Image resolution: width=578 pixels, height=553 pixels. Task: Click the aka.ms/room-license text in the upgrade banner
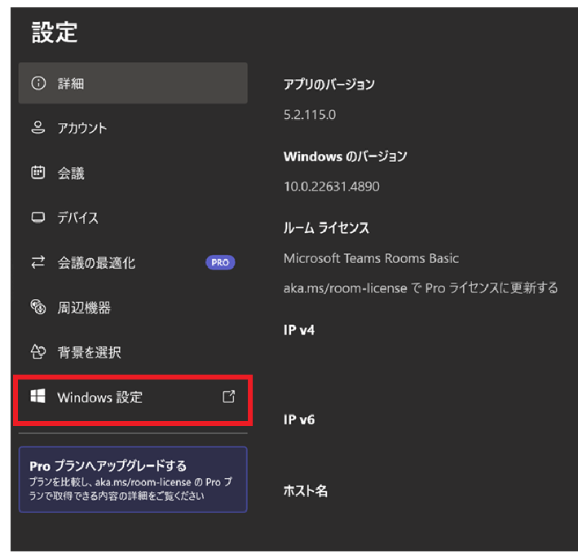tap(143, 482)
